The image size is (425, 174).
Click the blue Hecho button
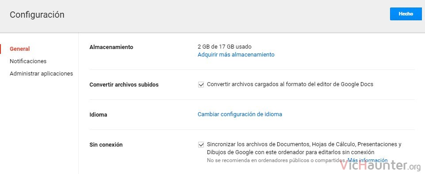click(406, 14)
